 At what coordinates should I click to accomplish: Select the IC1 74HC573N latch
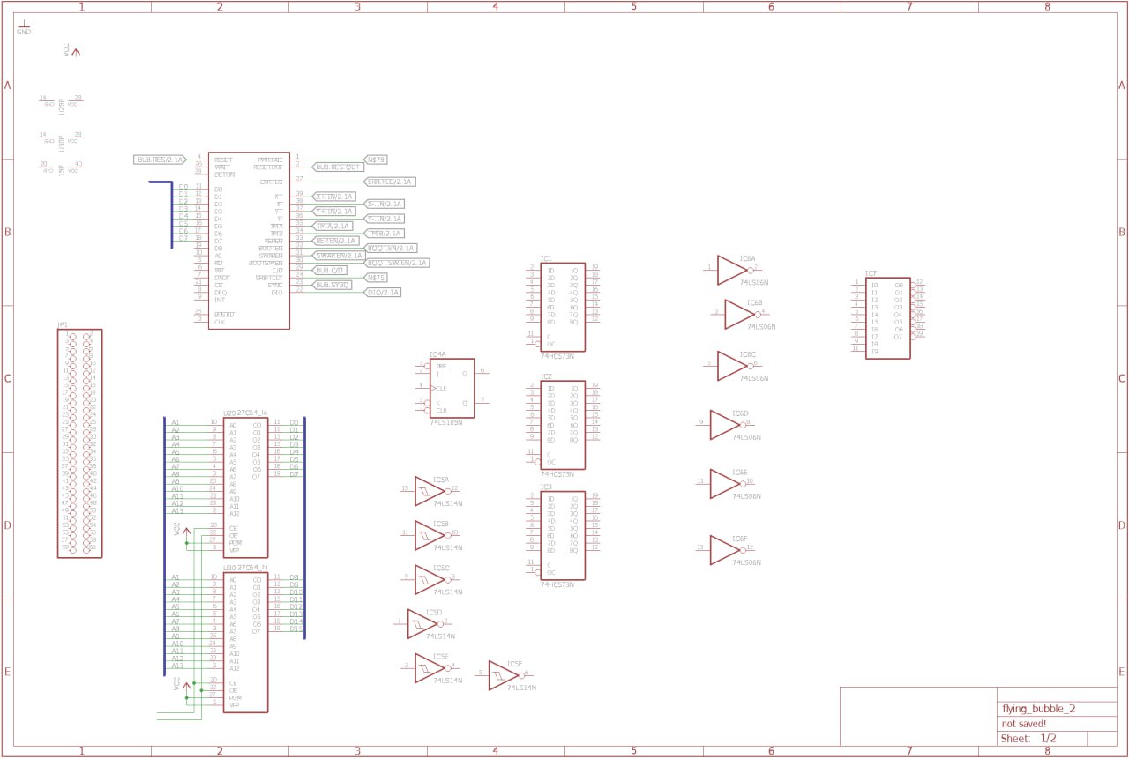point(563,306)
